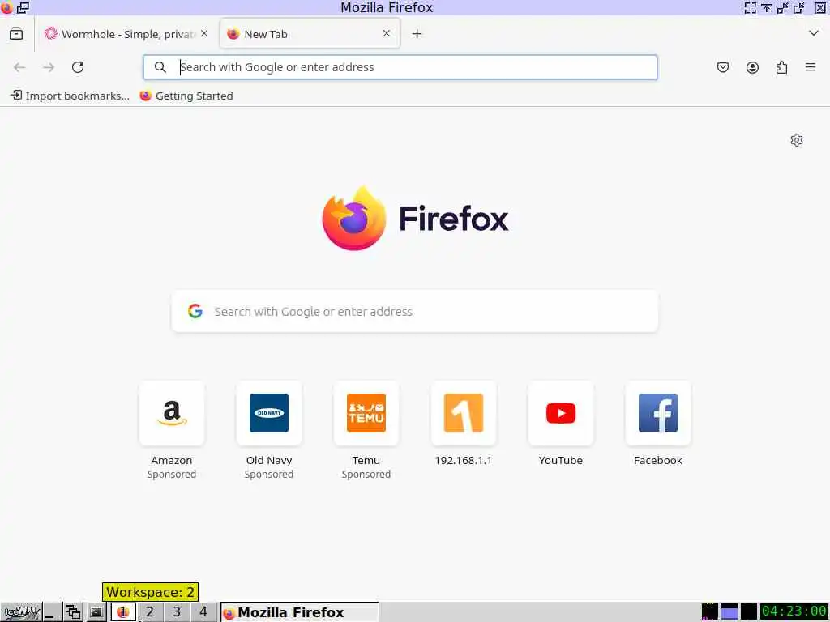Focus the address bar field

coord(400,67)
